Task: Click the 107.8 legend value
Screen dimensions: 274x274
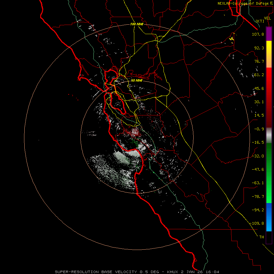Action: 258,34
